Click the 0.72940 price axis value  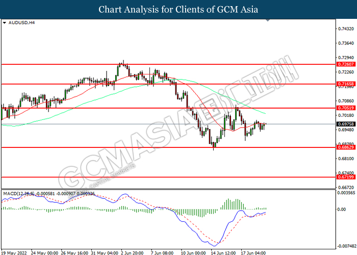click(346, 58)
